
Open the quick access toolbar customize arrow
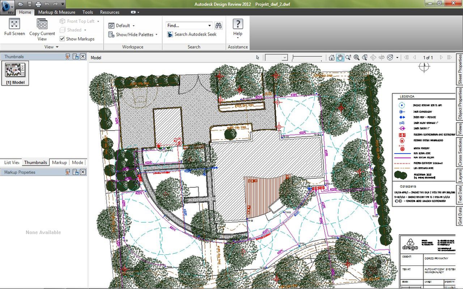tap(63, 4)
